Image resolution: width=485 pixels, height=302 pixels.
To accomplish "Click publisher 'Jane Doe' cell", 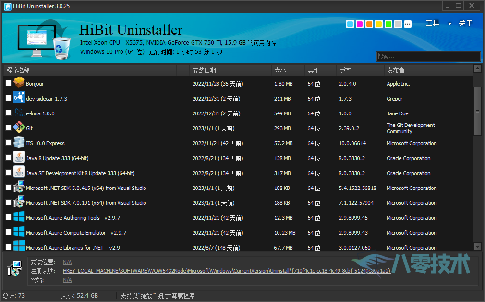I will pyautogui.click(x=398, y=113).
